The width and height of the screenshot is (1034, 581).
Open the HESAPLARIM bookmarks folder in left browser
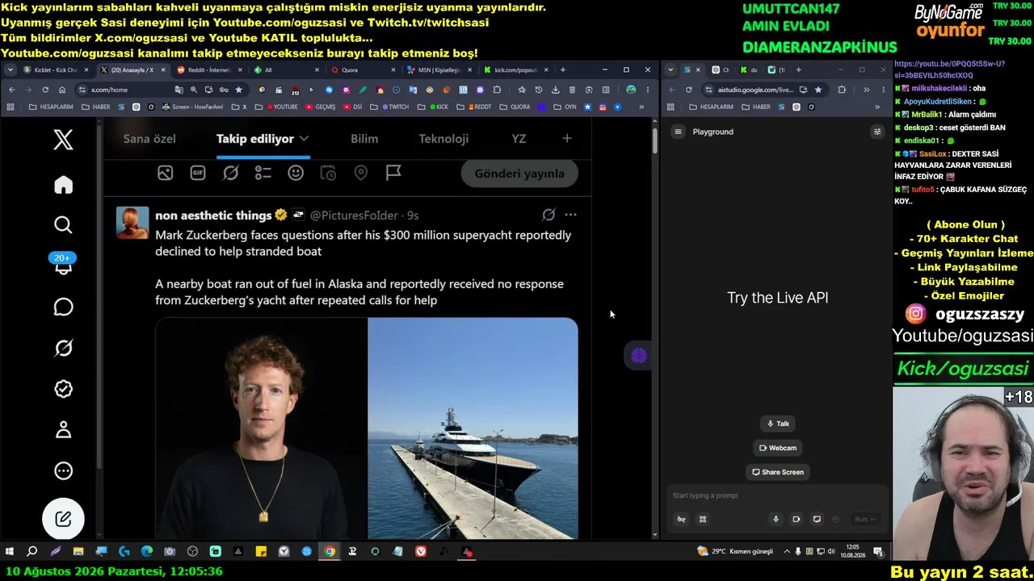point(50,107)
